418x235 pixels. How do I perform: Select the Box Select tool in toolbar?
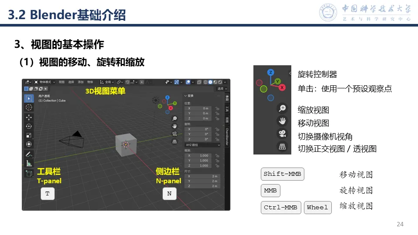click(29, 99)
